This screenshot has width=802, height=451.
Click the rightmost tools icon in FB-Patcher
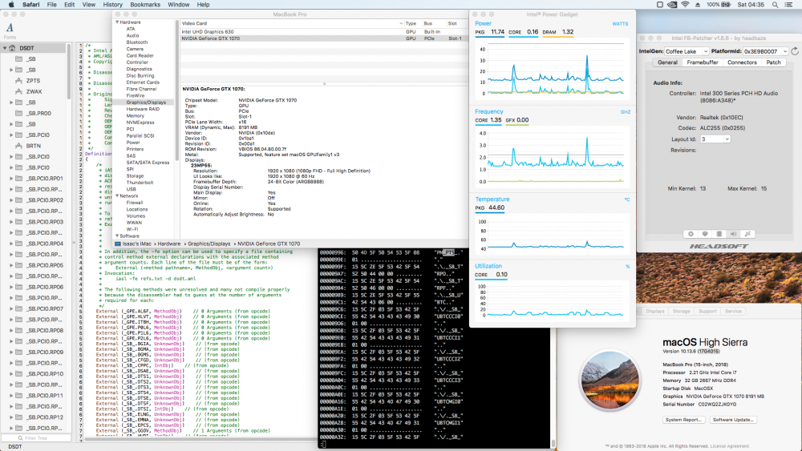747,234
